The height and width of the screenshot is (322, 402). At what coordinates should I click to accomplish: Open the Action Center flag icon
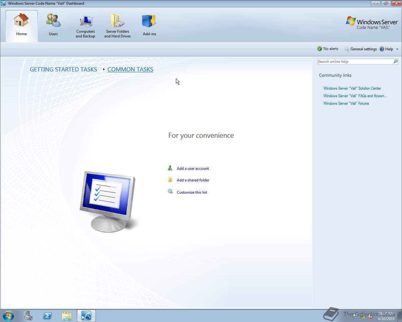[x=355, y=316]
